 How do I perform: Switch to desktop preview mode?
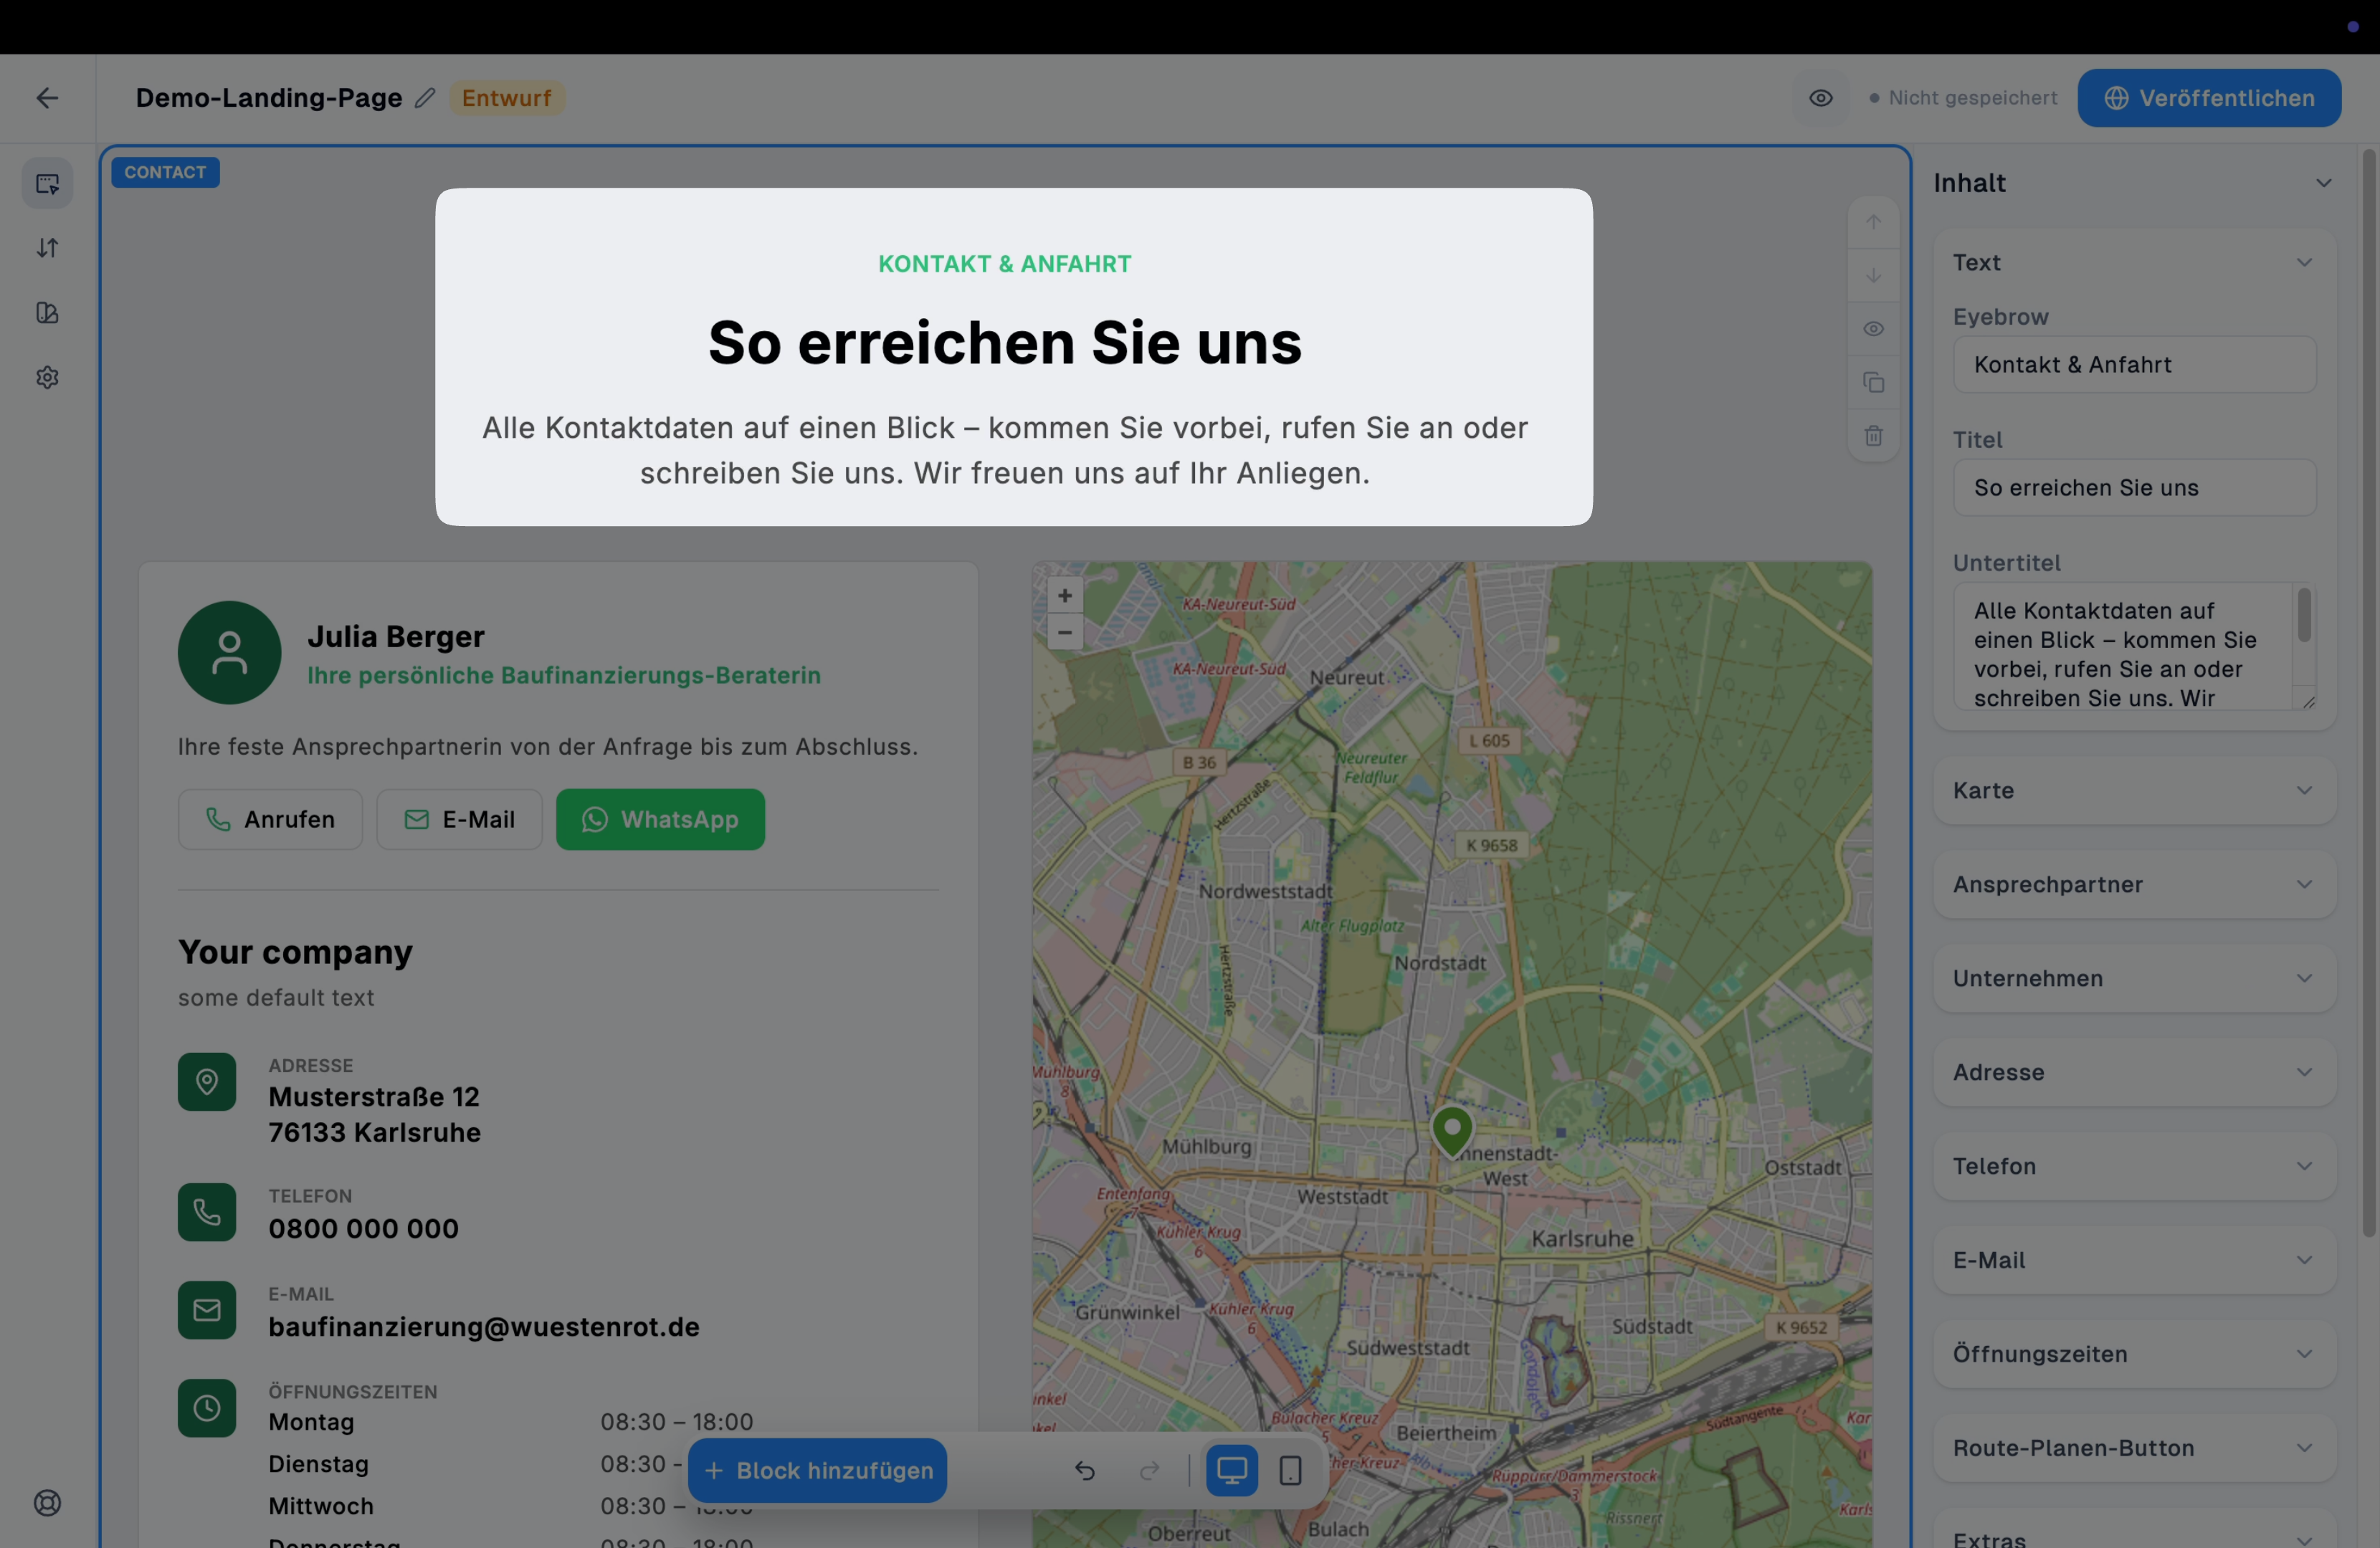pos(1231,1470)
